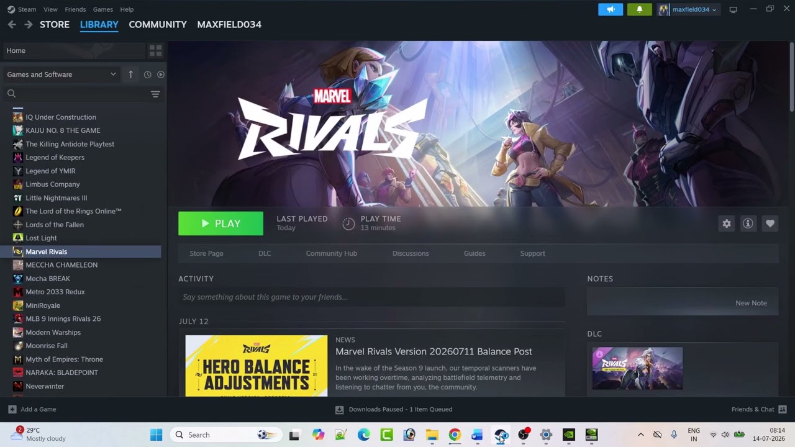The height and width of the screenshot is (447, 795).
Task: Open the Support link
Action: 532,253
